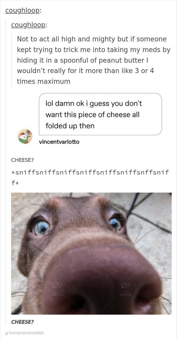
Task: Visit the vincentvarlotto username link
Action: (59, 142)
